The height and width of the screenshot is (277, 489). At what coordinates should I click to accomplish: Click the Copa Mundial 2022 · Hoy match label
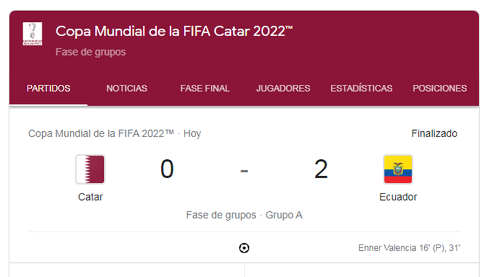(114, 134)
